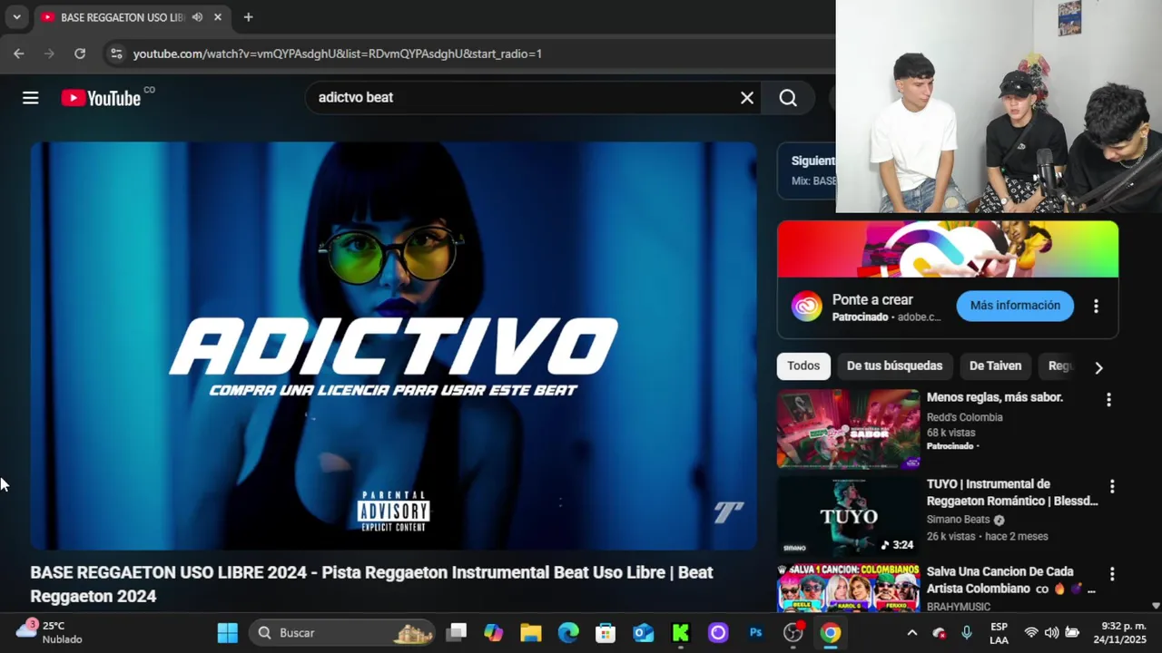Open the Kick app on the taskbar
This screenshot has width=1162, height=653.
point(681,633)
